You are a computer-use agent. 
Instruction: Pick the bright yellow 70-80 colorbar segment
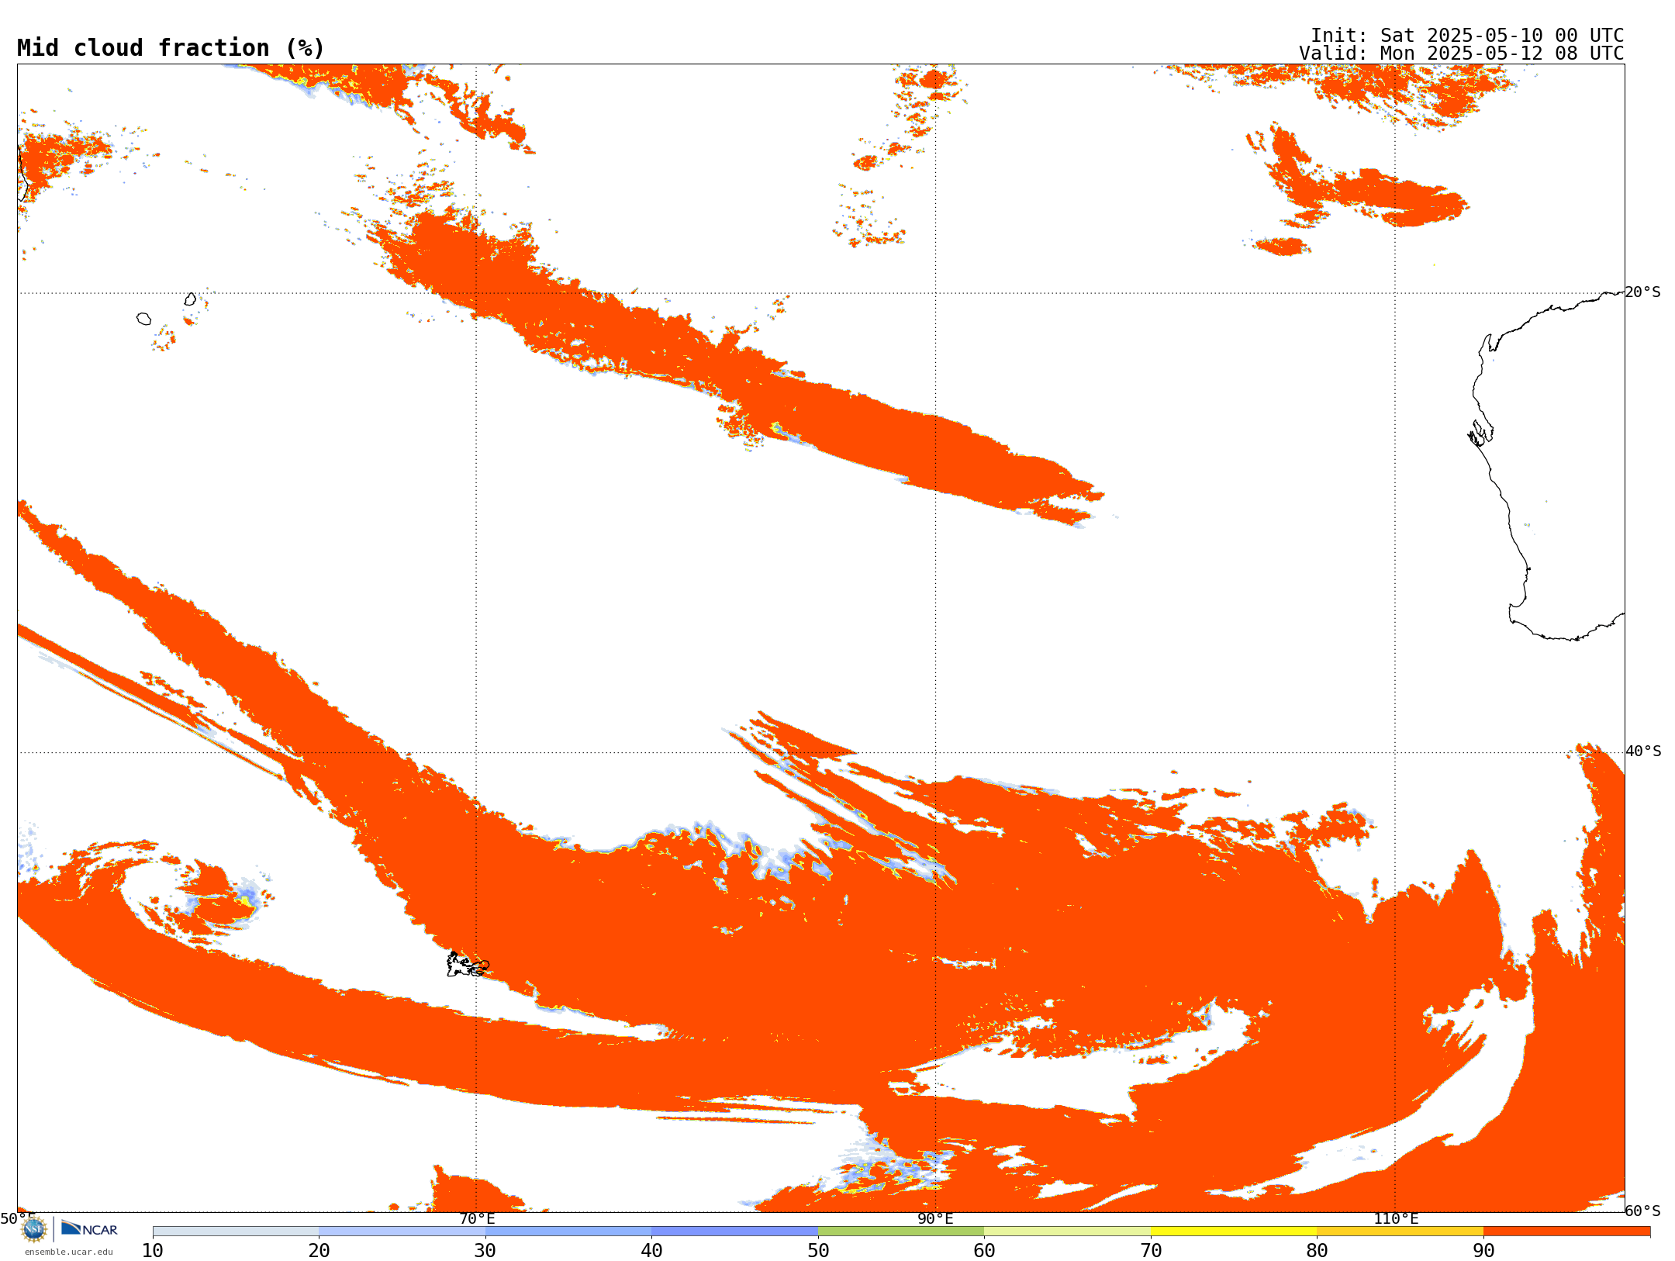pyautogui.click(x=1234, y=1232)
